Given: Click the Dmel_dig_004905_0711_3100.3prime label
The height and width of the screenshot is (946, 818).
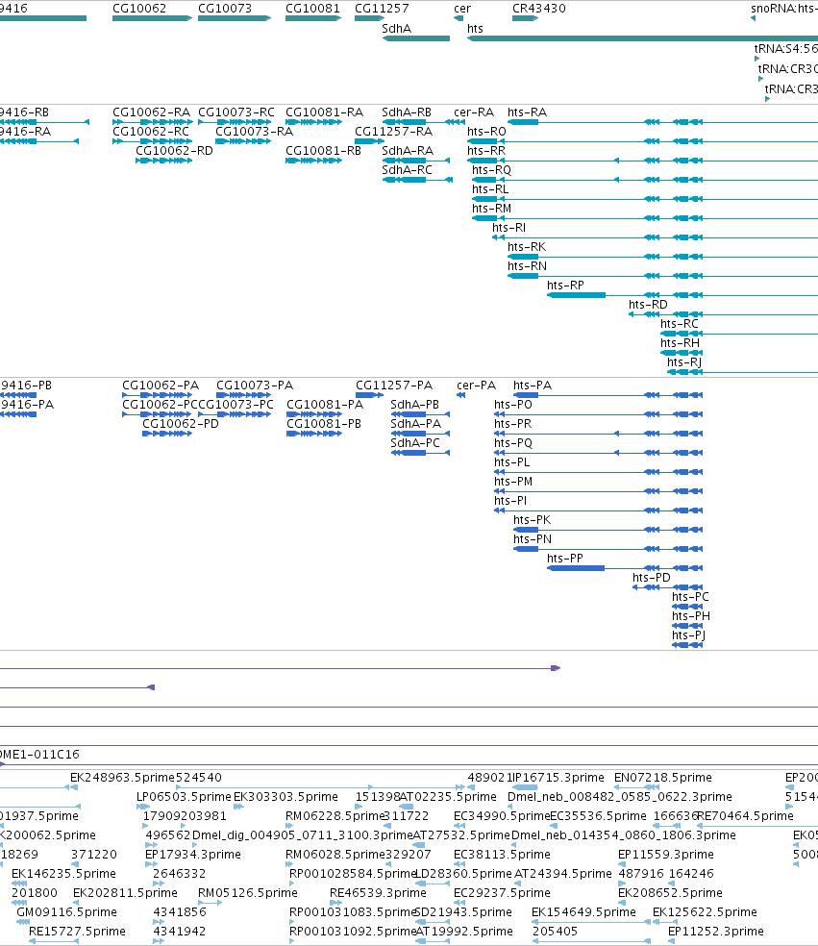Looking at the screenshot, I should tap(303, 836).
